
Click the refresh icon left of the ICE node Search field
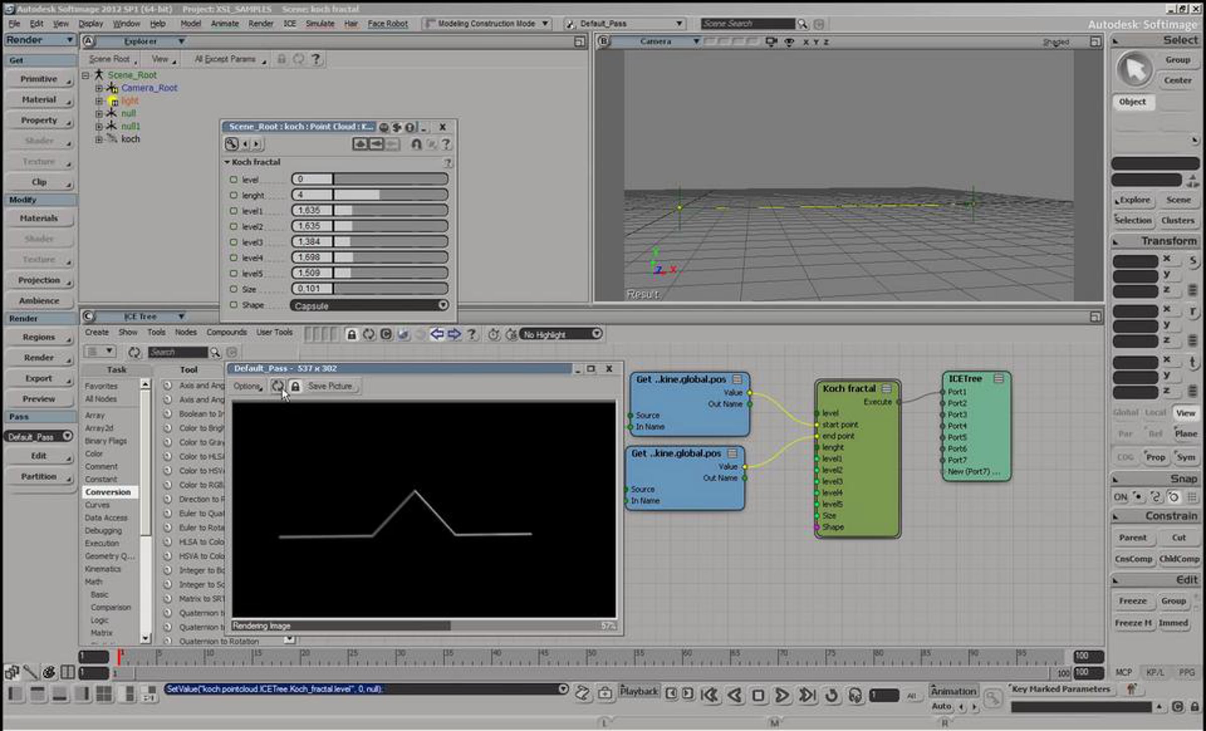click(134, 352)
